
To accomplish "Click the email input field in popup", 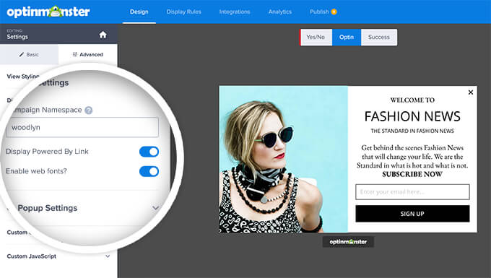I will (412, 192).
